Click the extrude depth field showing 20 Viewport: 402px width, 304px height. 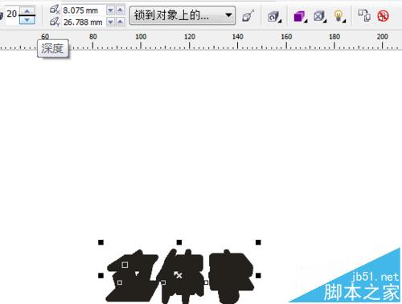click(x=11, y=14)
